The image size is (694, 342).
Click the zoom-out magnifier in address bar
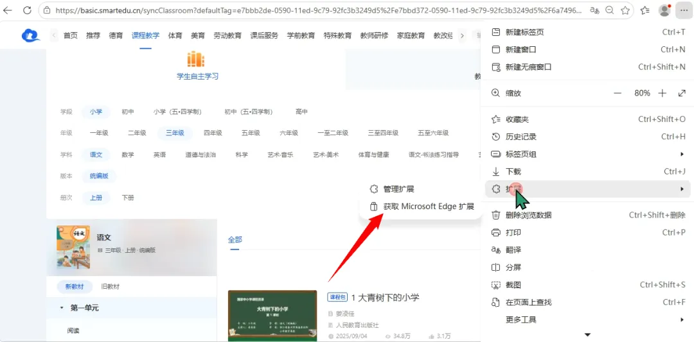point(610,10)
